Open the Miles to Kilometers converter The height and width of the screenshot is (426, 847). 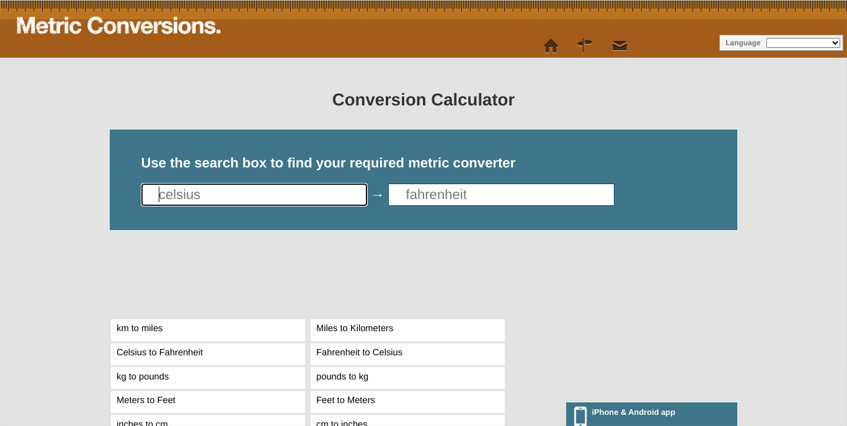pos(407,329)
